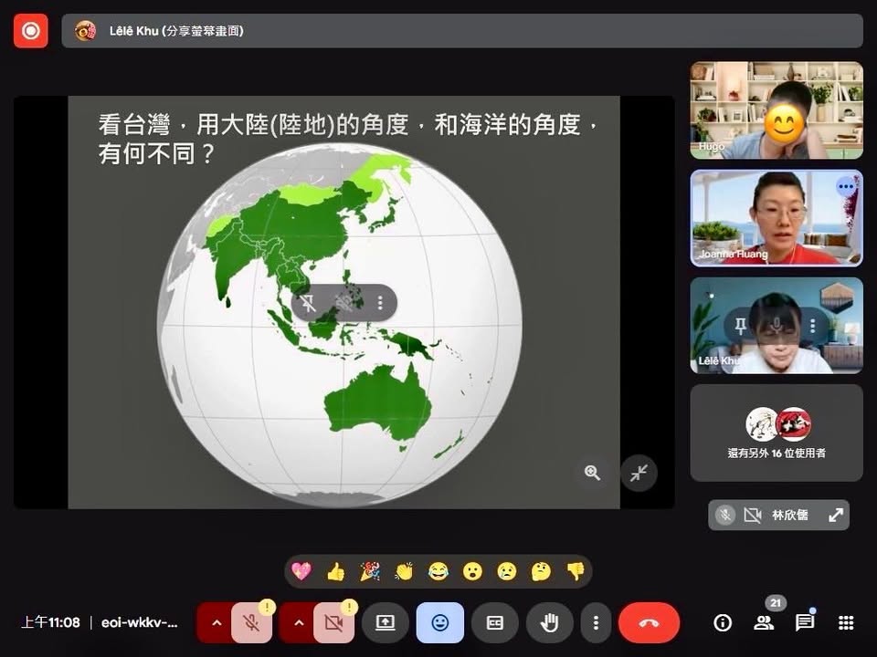Open the chat messages panel
This screenshot has height=657, width=877.
[x=805, y=622]
